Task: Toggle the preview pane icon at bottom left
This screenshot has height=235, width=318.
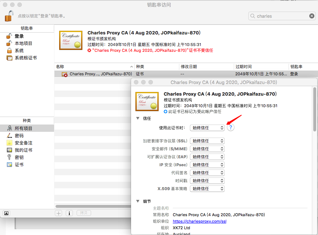Action: coord(7,213)
